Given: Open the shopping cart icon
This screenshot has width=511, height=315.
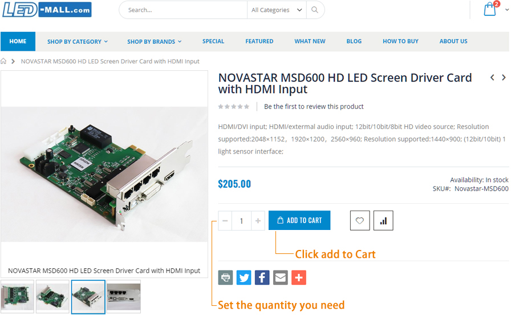Looking at the screenshot, I should click(490, 9).
